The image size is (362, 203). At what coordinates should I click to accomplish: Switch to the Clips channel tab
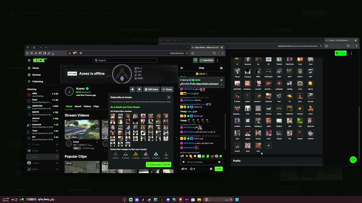(x=96, y=106)
